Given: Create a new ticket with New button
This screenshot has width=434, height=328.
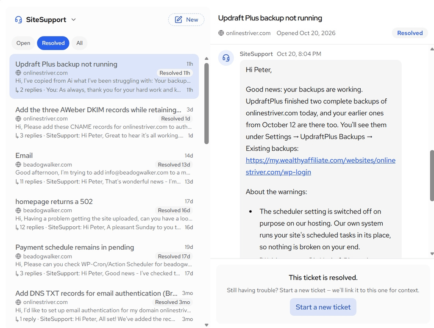Looking at the screenshot, I should pyautogui.click(x=186, y=19).
